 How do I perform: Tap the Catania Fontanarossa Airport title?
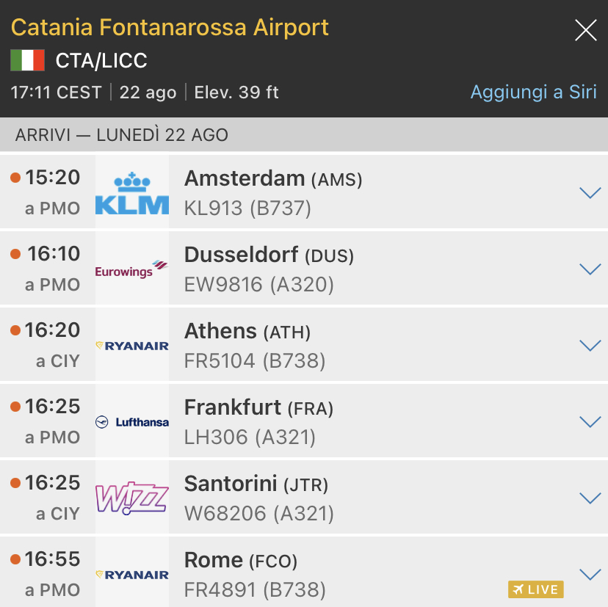click(x=170, y=28)
